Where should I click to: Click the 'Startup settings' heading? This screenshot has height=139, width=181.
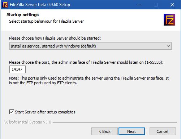click(23, 15)
